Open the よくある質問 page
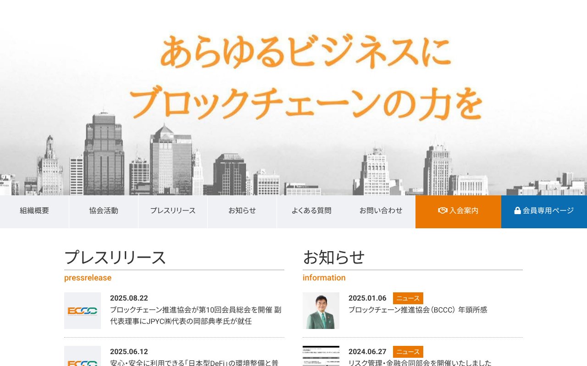The image size is (587, 366). click(x=311, y=211)
